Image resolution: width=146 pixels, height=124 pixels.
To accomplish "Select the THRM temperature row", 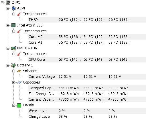I will (87, 20).
